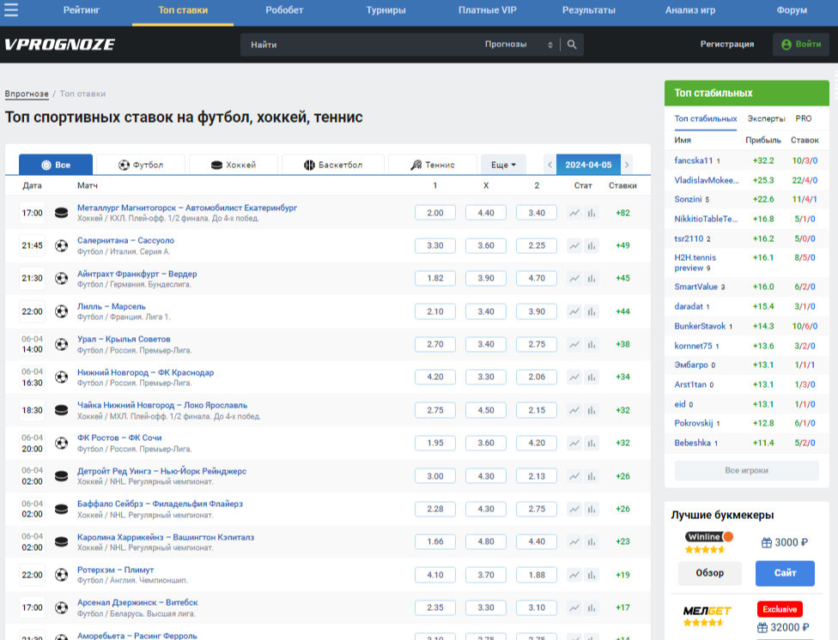Viewport: 838px width, 640px height.
Task: Open bar chart stats for Салернитана – Сассуоло
Action: click(x=592, y=246)
